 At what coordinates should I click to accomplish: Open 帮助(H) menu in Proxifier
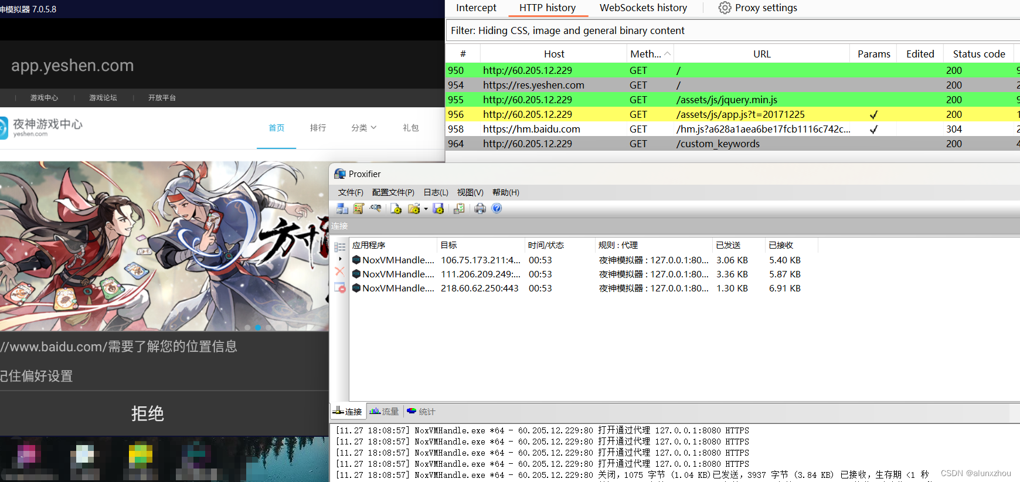[x=506, y=192]
